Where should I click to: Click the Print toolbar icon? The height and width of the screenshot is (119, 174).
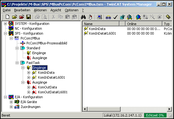[x=37, y=17]
